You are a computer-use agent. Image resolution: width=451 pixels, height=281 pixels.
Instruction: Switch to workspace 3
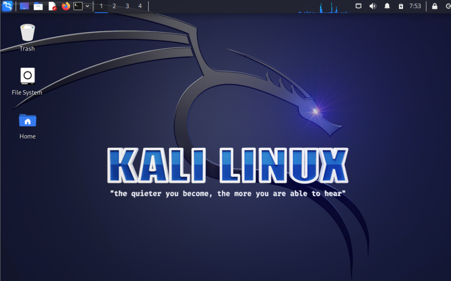[x=127, y=6]
